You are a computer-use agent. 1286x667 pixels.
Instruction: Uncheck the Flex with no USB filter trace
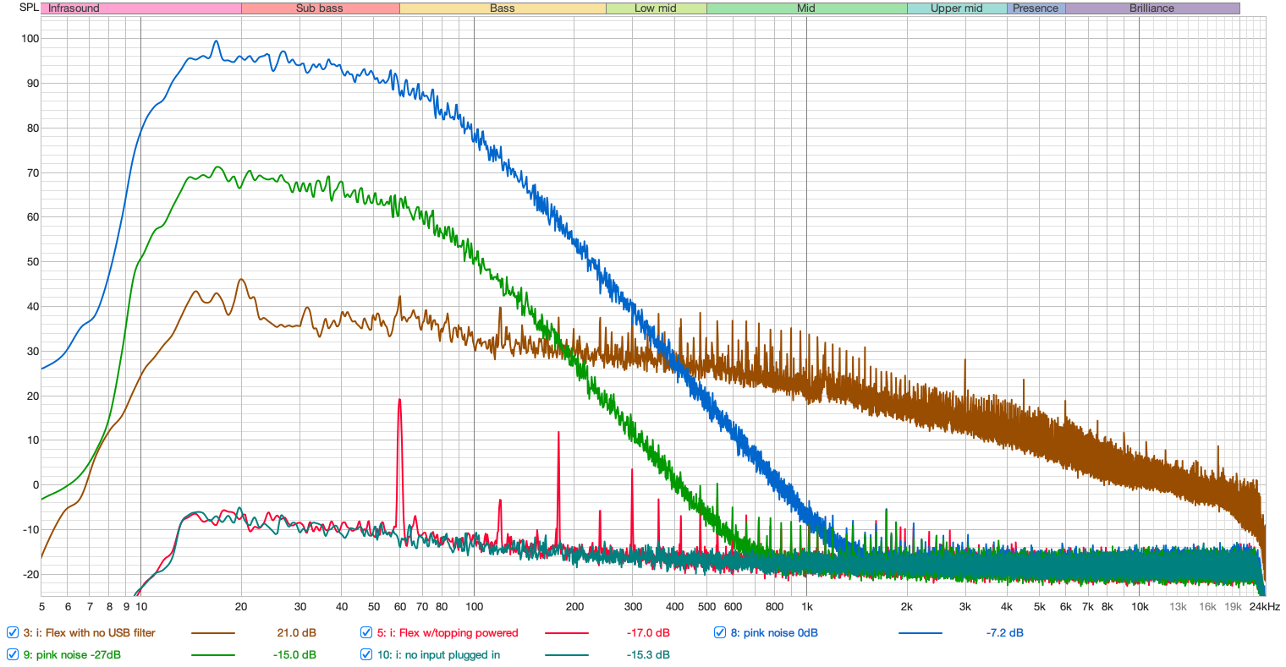13,632
